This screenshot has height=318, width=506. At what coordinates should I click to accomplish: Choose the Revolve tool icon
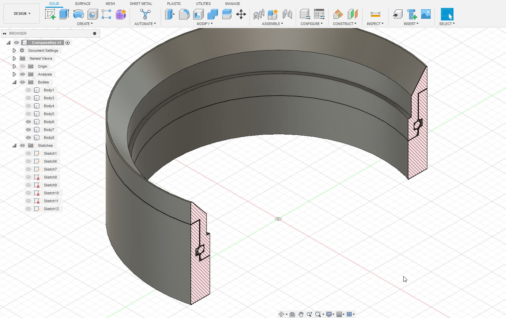pos(78,14)
